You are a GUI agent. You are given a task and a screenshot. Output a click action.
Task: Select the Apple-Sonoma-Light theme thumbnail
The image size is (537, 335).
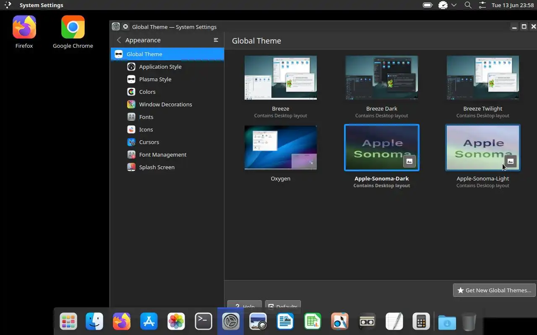[x=482, y=147]
